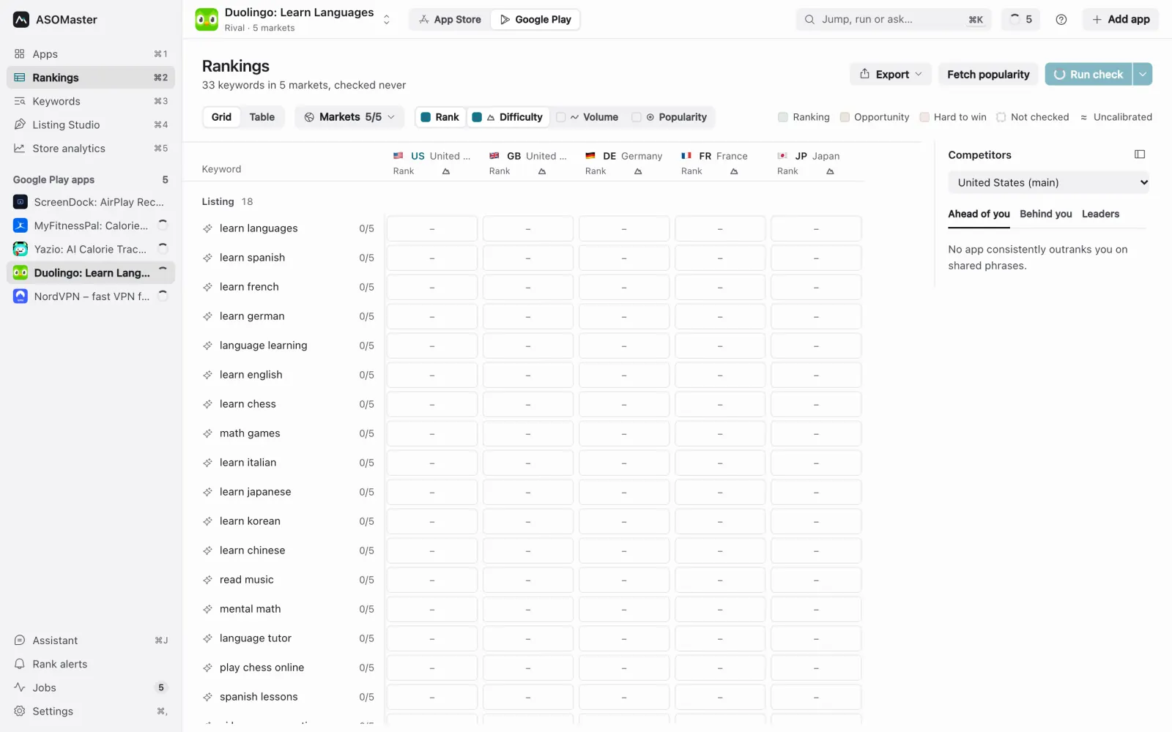Click sparkle icon beside learn chess

pyautogui.click(x=208, y=404)
